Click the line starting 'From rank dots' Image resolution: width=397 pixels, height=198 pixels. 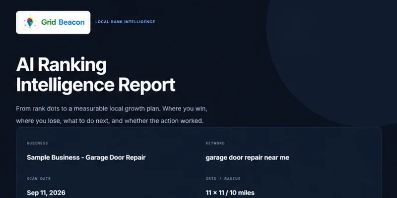coord(112,109)
